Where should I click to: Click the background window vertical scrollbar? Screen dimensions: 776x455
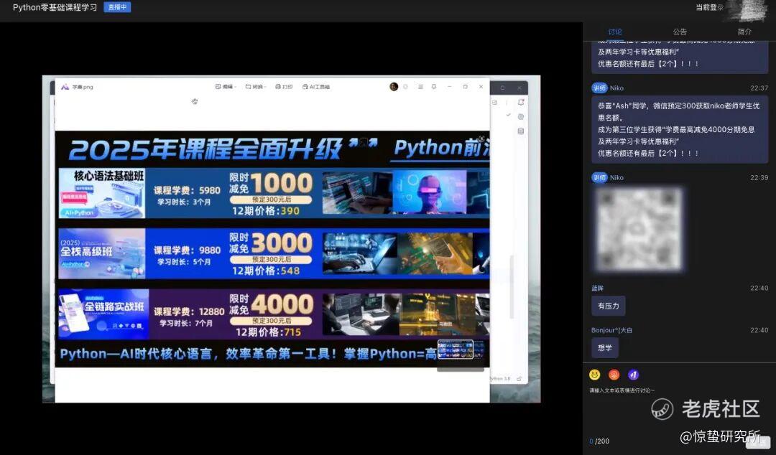pos(512,287)
